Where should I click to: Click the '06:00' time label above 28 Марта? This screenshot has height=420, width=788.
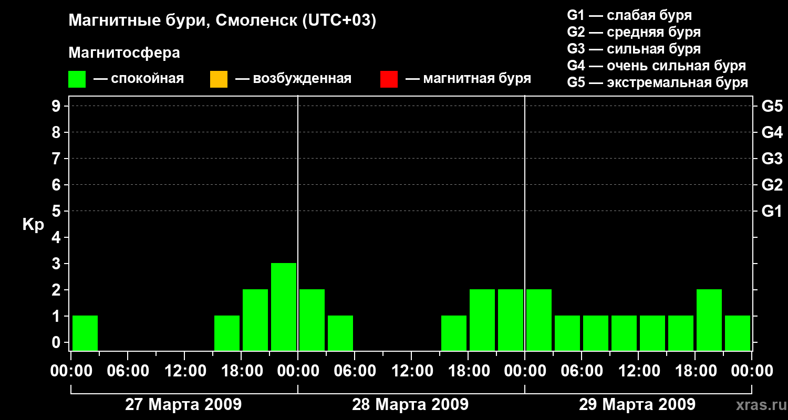click(355, 371)
